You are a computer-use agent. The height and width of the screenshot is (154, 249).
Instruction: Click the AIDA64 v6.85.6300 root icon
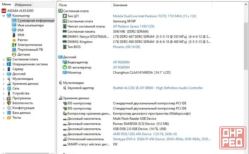coord(4,11)
